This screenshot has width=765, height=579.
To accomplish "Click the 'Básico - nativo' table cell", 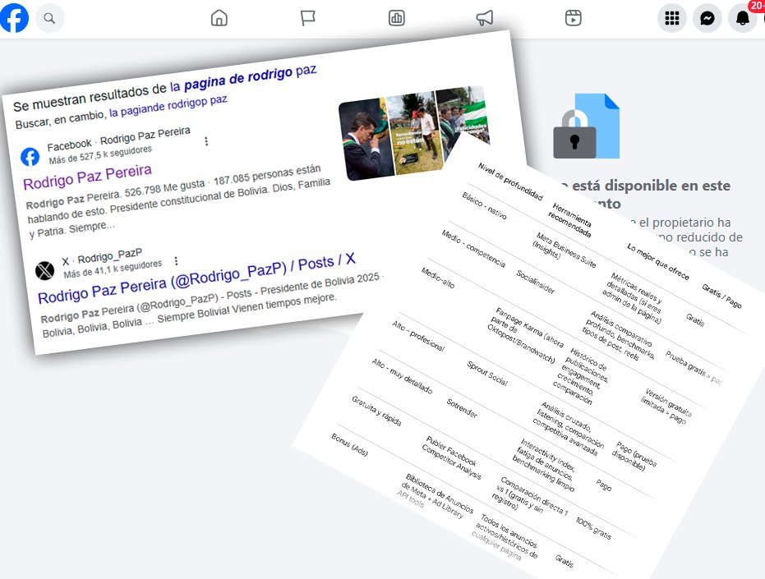I will click(485, 205).
